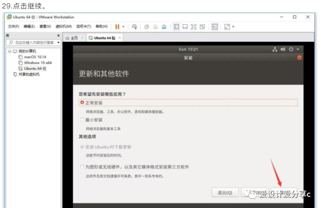
Task: Click the Ubuntu network status icon
Action: click(275, 49)
